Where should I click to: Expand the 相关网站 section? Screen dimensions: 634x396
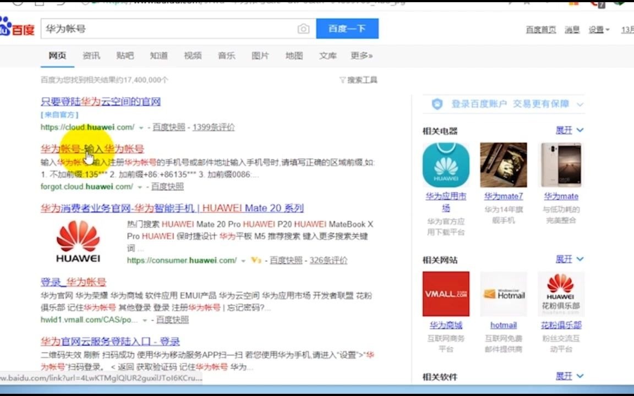point(566,258)
